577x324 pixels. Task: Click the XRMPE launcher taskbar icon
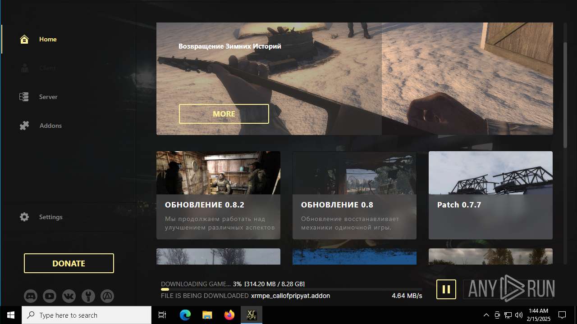pyautogui.click(x=252, y=315)
